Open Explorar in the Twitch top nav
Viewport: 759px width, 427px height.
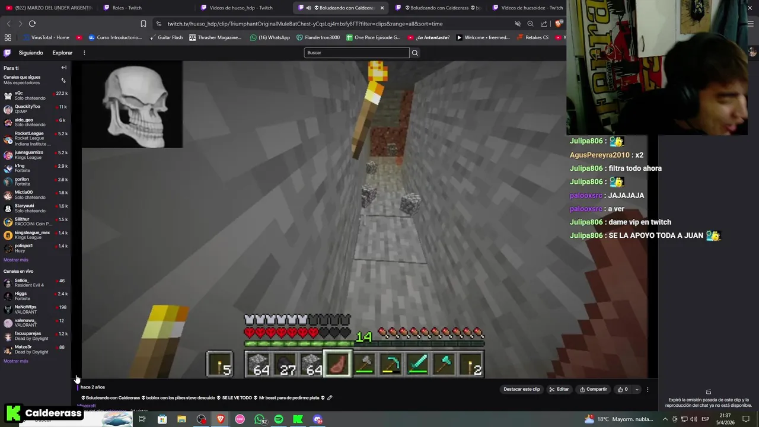pyautogui.click(x=62, y=53)
